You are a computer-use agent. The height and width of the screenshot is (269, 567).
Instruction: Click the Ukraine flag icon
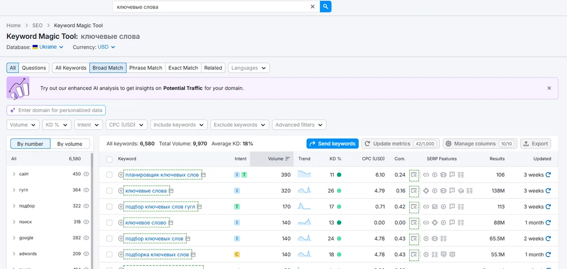pyautogui.click(x=35, y=47)
